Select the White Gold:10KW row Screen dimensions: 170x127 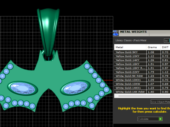142,84
